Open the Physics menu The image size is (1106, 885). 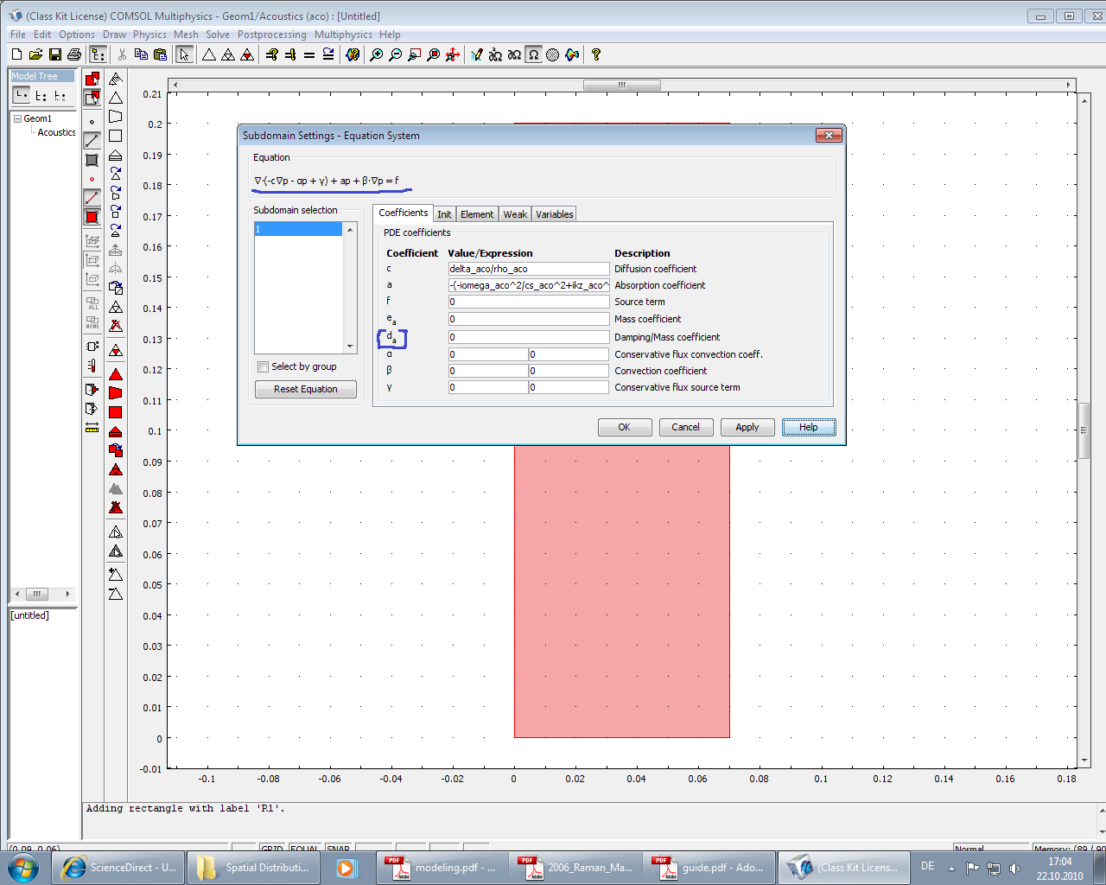pyautogui.click(x=149, y=35)
